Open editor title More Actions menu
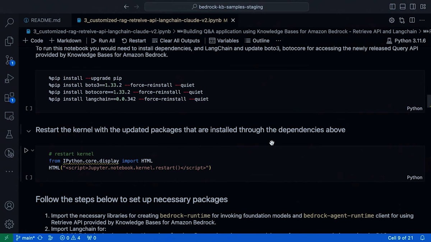The width and height of the screenshot is (431, 242). coord(422,20)
